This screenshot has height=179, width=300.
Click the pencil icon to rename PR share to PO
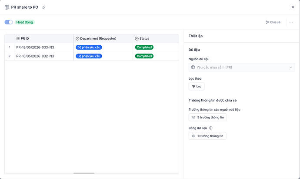pyautogui.click(x=44, y=7)
